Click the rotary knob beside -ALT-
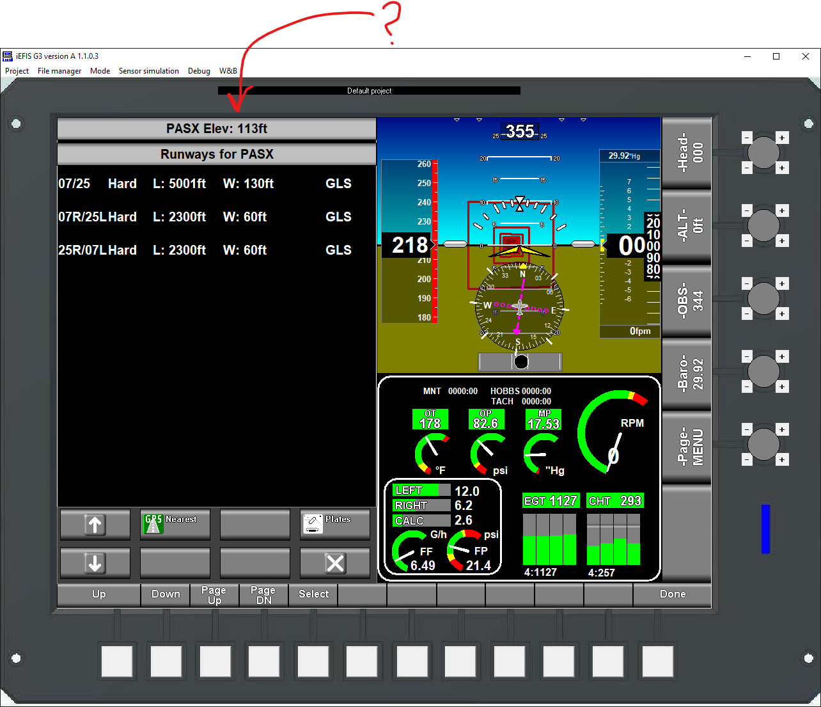 (763, 225)
